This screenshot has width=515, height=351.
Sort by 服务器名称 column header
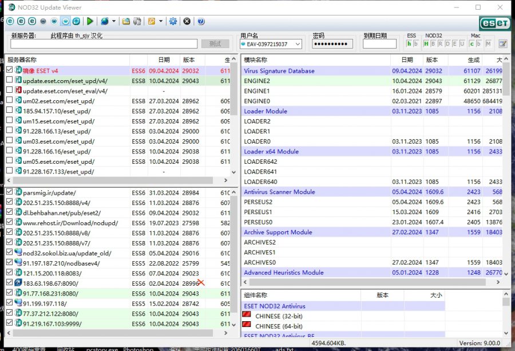67,60
